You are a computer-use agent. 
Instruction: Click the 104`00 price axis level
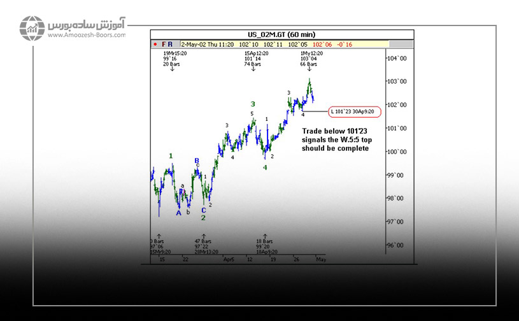[x=397, y=59]
